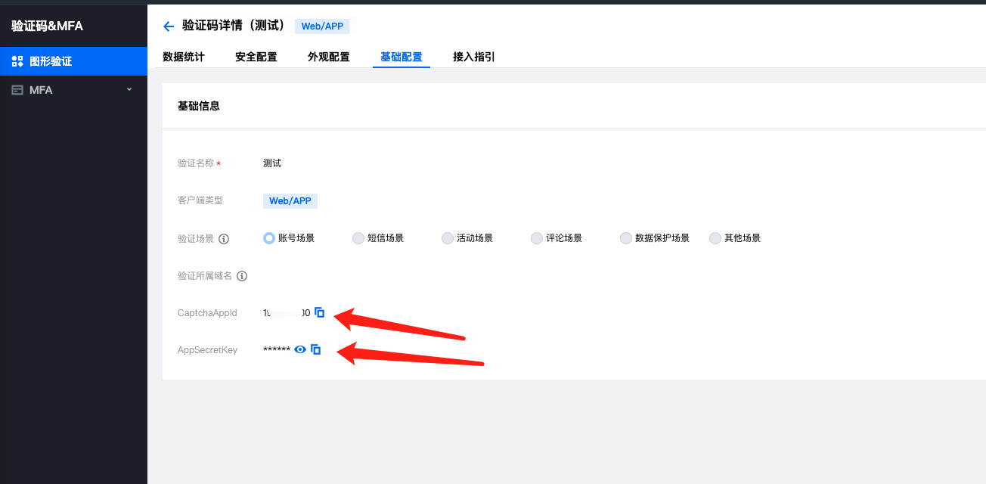Choose the 评论场景 radio option
This screenshot has height=484, width=986.
point(536,238)
